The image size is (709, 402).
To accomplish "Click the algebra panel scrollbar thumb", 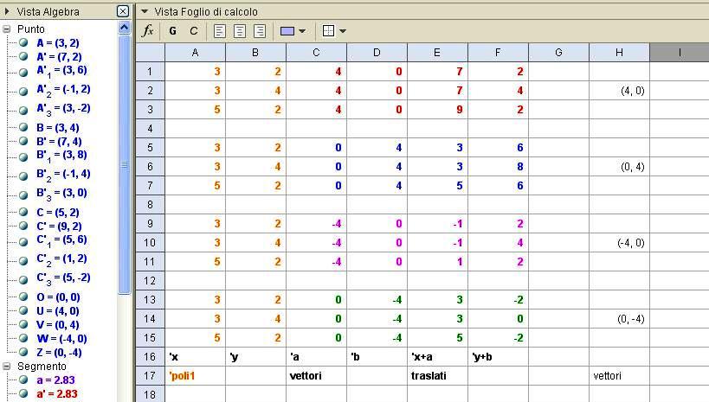I will pyautogui.click(x=125, y=165).
